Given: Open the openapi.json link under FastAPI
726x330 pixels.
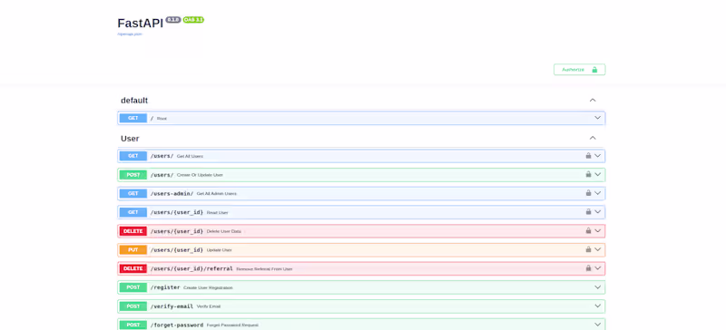Looking at the screenshot, I should [x=130, y=34].
